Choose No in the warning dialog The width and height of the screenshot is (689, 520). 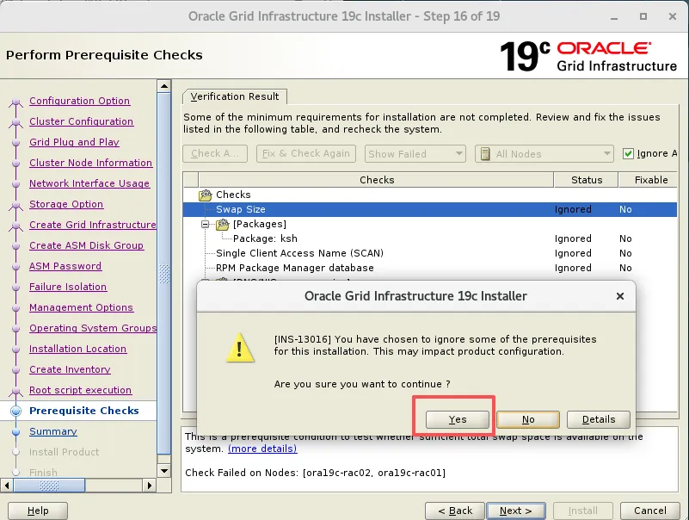pyautogui.click(x=528, y=419)
